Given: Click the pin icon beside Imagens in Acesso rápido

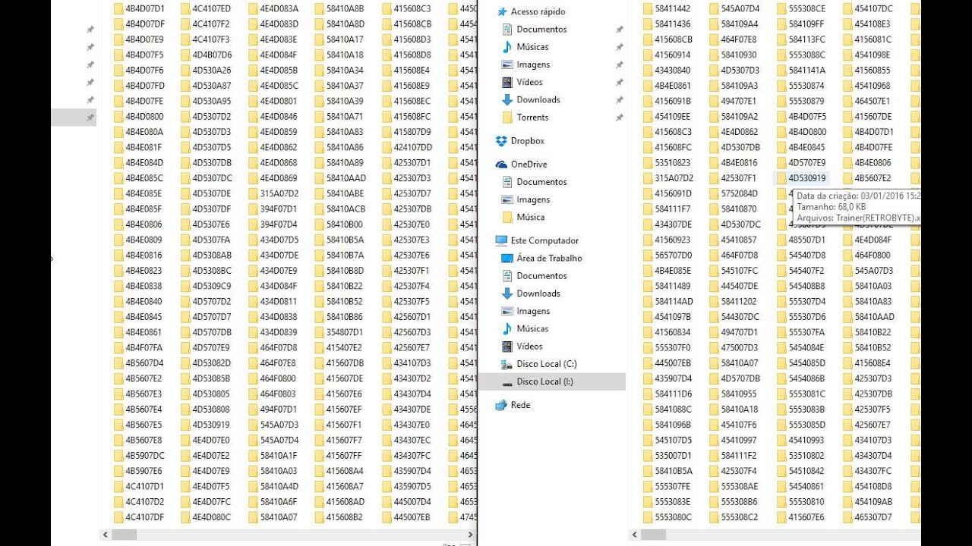Looking at the screenshot, I should pyautogui.click(x=619, y=64).
